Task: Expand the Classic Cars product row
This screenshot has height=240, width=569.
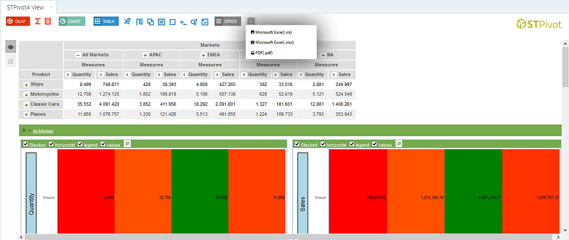Action: (x=26, y=104)
